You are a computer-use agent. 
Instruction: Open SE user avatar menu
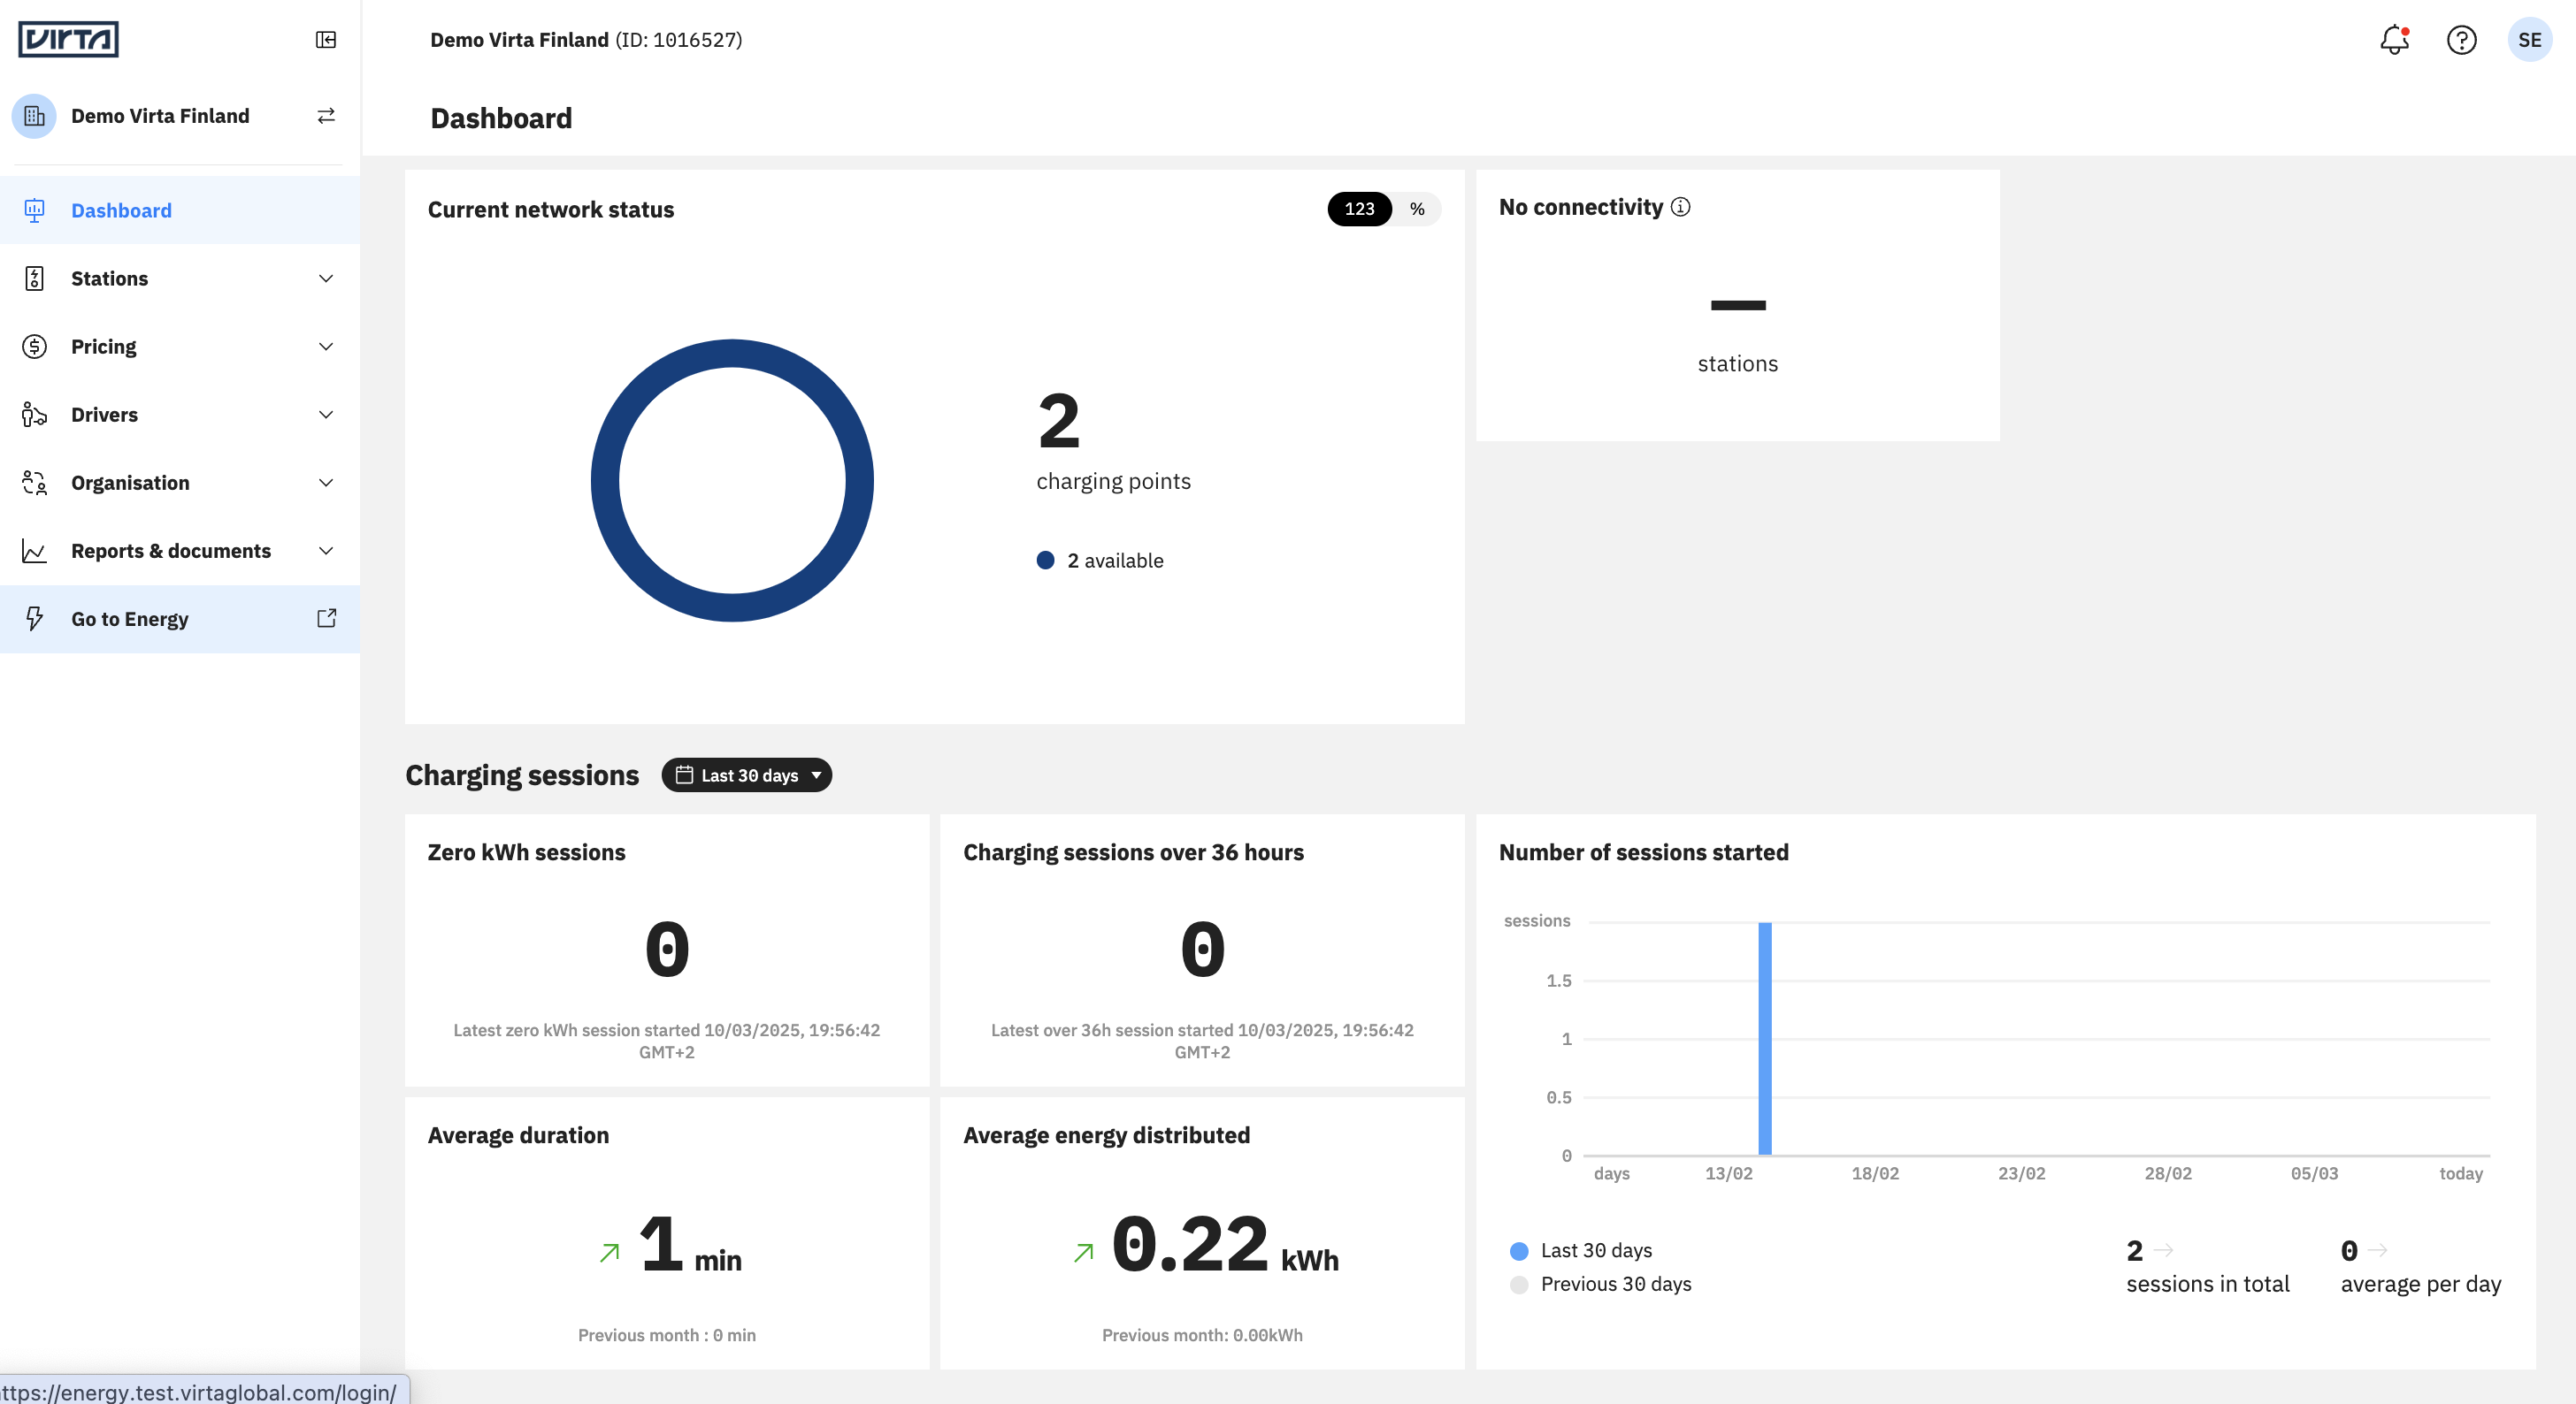pyautogui.click(x=2529, y=40)
